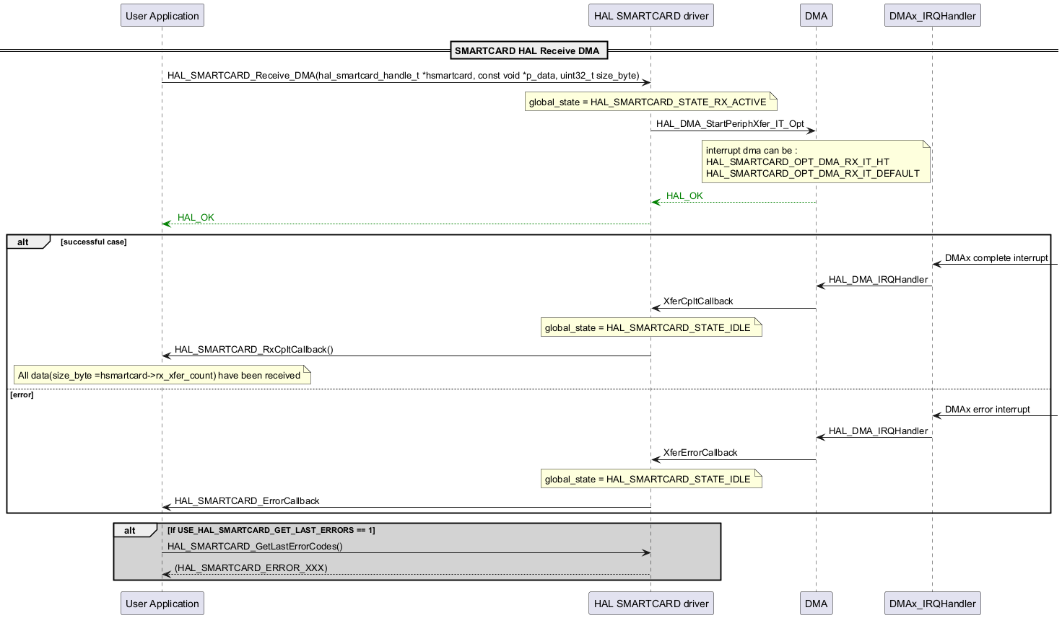
Task: Select the 'interrupt dma can be' note
Action: coord(815,162)
